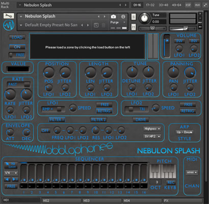Toggle the filter OFF button

click(46, 131)
